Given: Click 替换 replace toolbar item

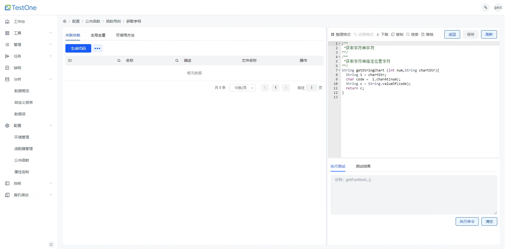Looking at the screenshot, I should 427,34.
